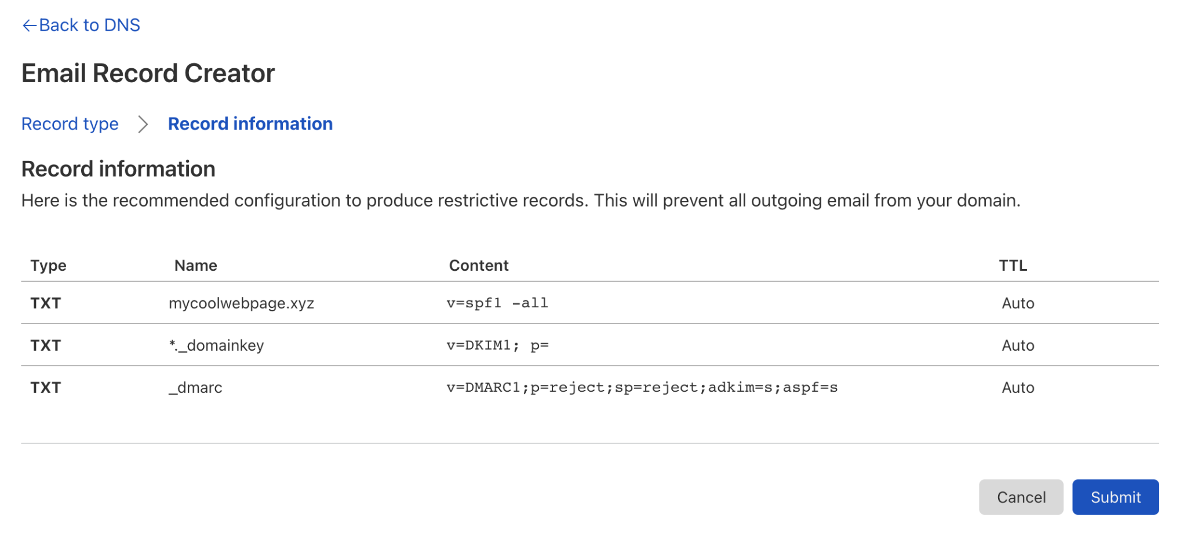The image size is (1187, 537).
Task: Click the Content column header
Action: [479, 266]
